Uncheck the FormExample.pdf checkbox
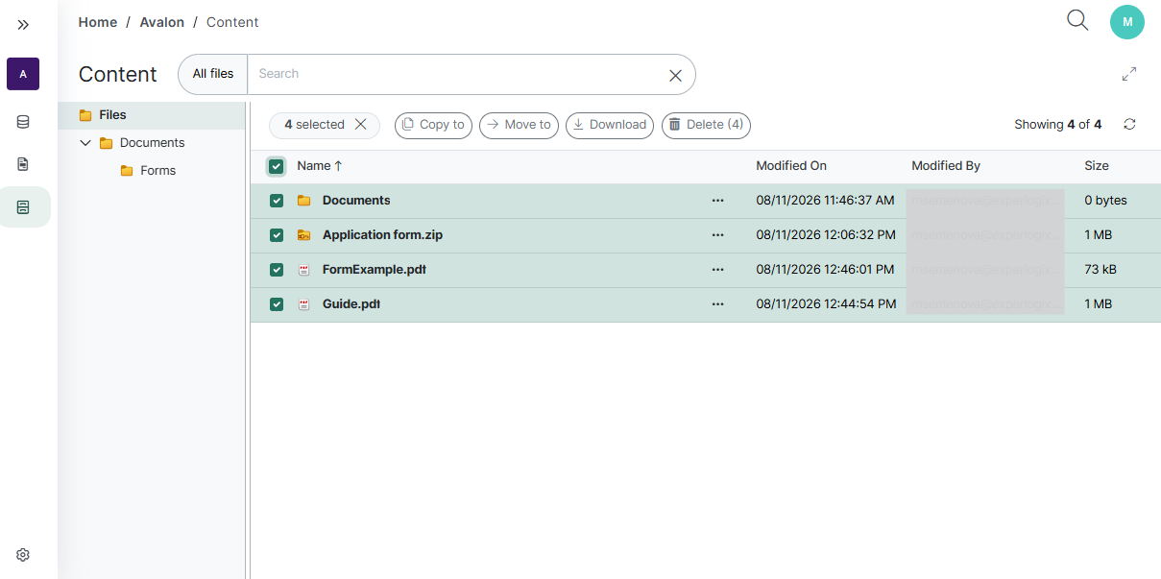Viewport: 1161px width, 579px height. [x=277, y=270]
